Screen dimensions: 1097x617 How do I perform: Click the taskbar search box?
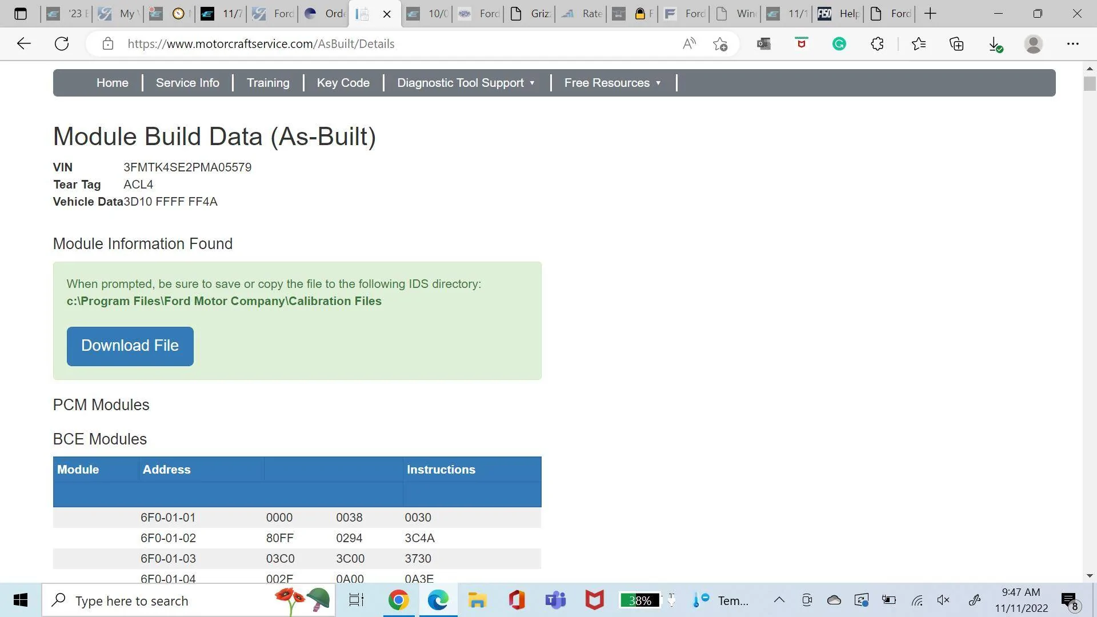click(189, 600)
